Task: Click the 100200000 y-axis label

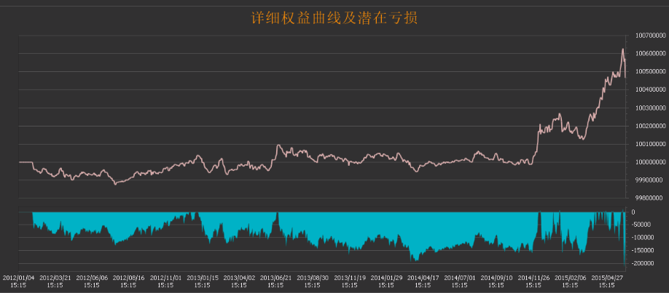Action: (x=649, y=126)
